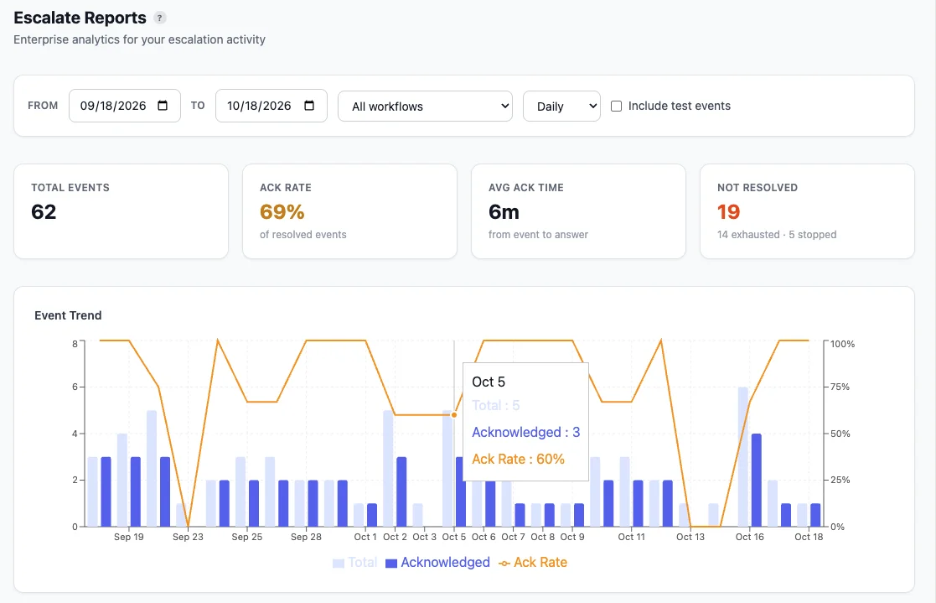Click the Total bar for Oct 2
The height and width of the screenshot is (603, 936).
coord(389,469)
